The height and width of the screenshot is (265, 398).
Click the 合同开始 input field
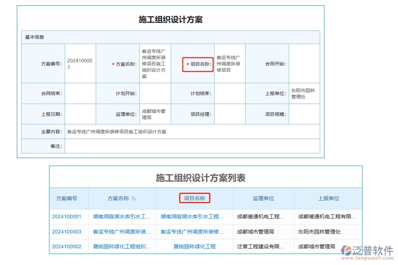click(304, 63)
